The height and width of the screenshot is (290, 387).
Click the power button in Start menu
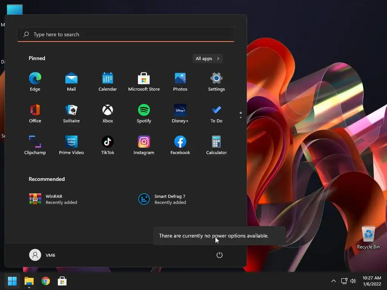pos(220,255)
